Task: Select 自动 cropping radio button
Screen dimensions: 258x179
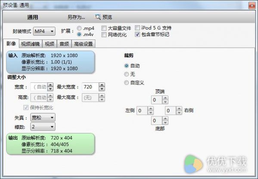Action: pos(126,66)
